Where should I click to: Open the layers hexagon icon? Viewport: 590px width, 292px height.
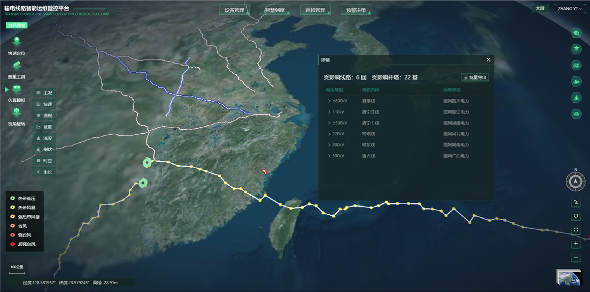point(576,49)
